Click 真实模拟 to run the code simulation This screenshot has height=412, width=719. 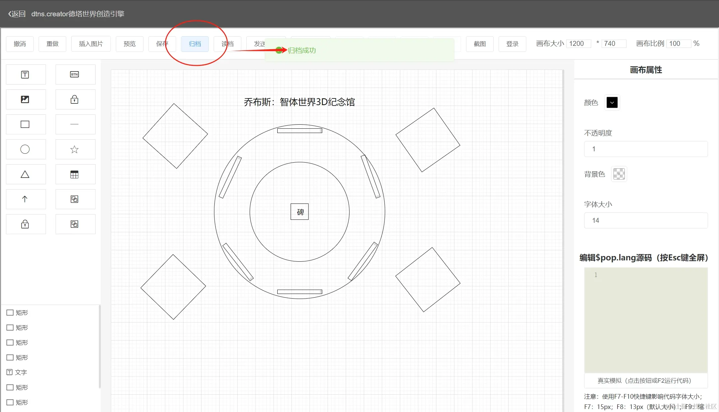coord(645,380)
